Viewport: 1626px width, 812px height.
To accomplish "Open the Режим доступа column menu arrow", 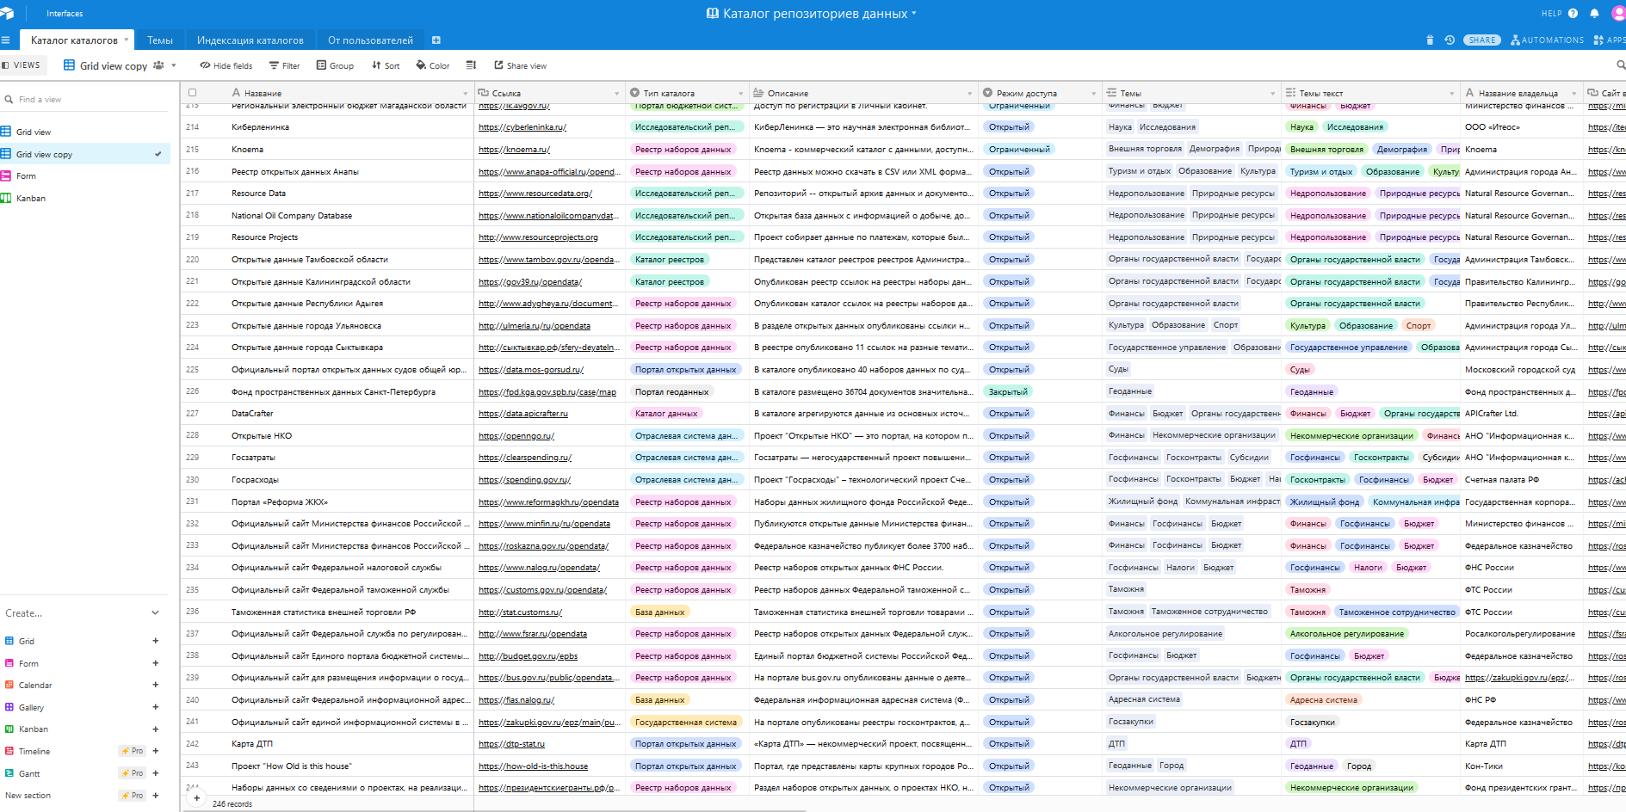I will [1094, 94].
